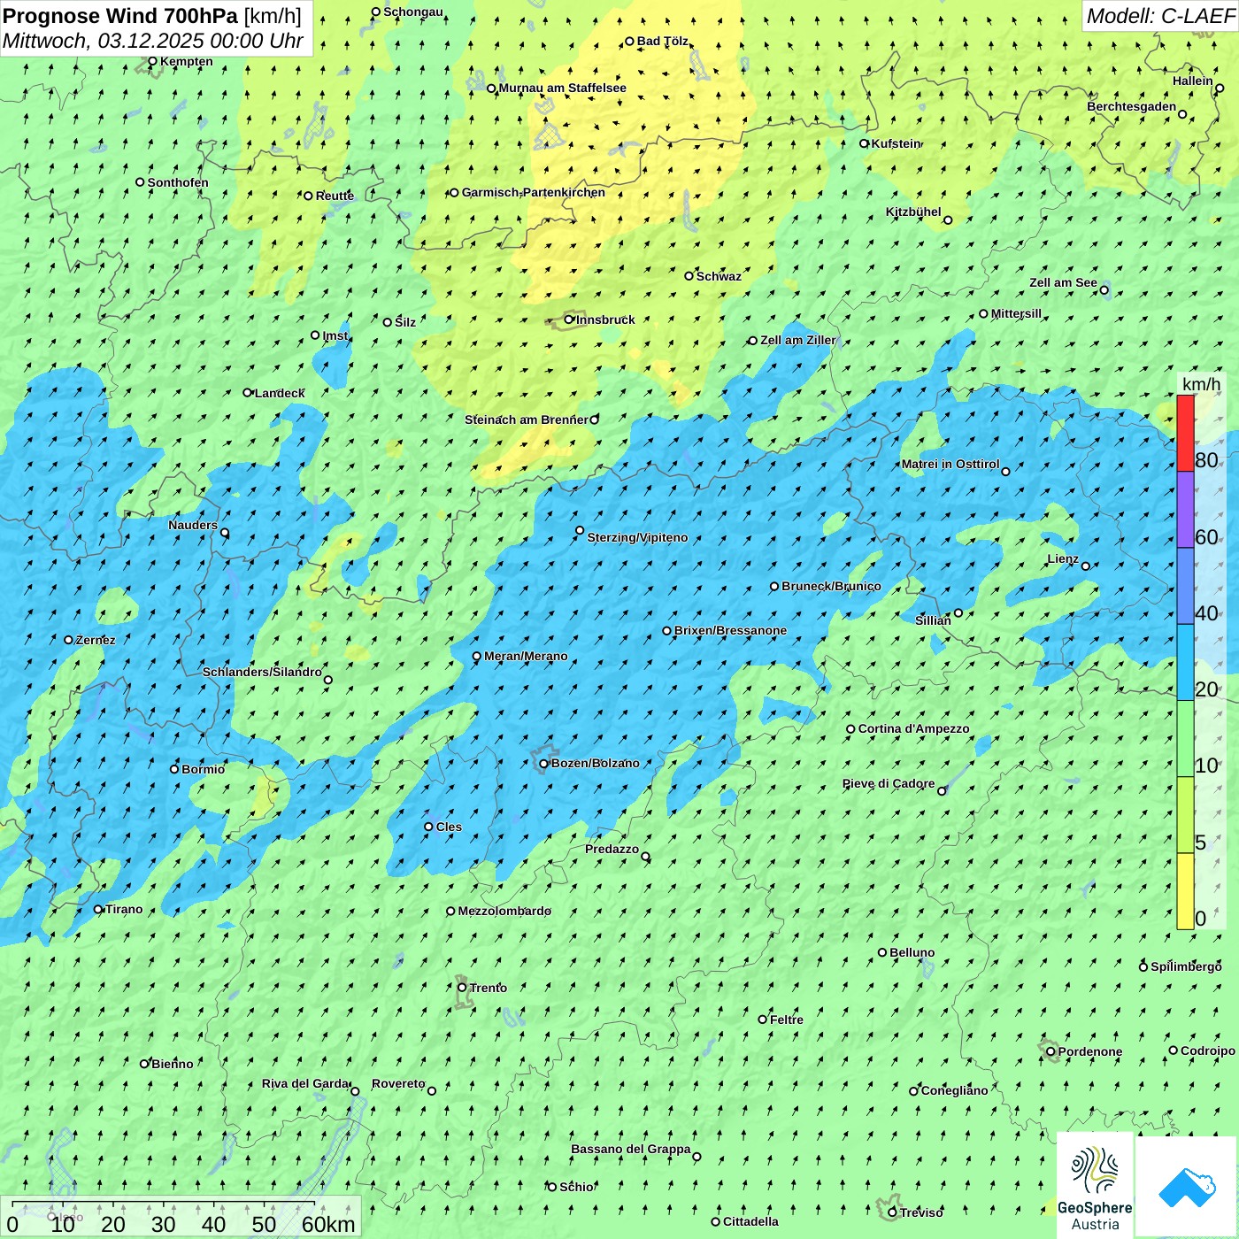Click the 'Codroipo' label
The width and height of the screenshot is (1239, 1239).
click(x=1208, y=1051)
